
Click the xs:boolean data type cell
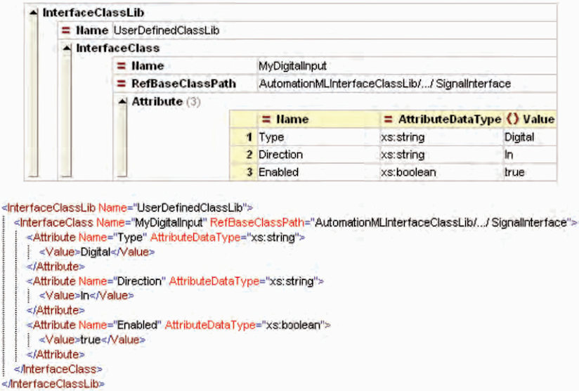pos(442,172)
